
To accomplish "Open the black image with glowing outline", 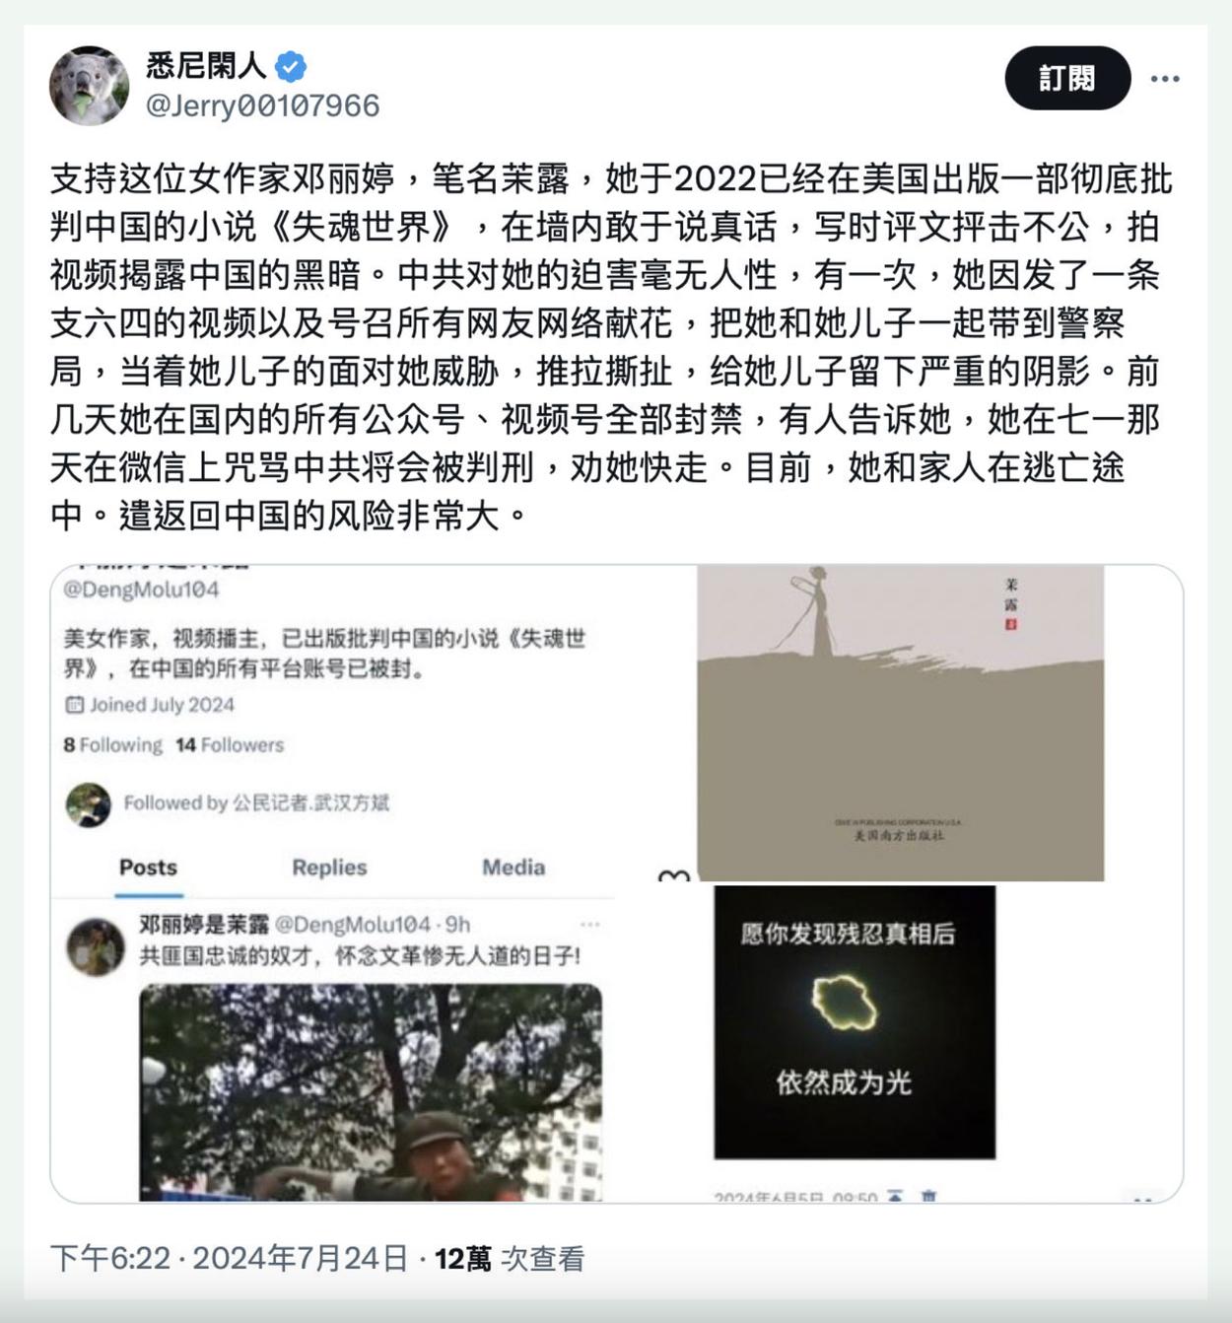I will (x=855, y=1022).
